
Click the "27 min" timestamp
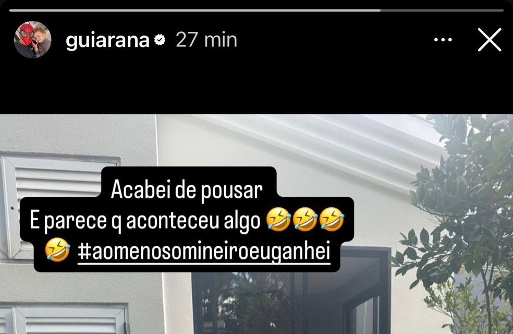click(x=206, y=40)
